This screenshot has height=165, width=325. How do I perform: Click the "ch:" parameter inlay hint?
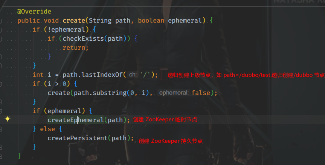(133, 75)
